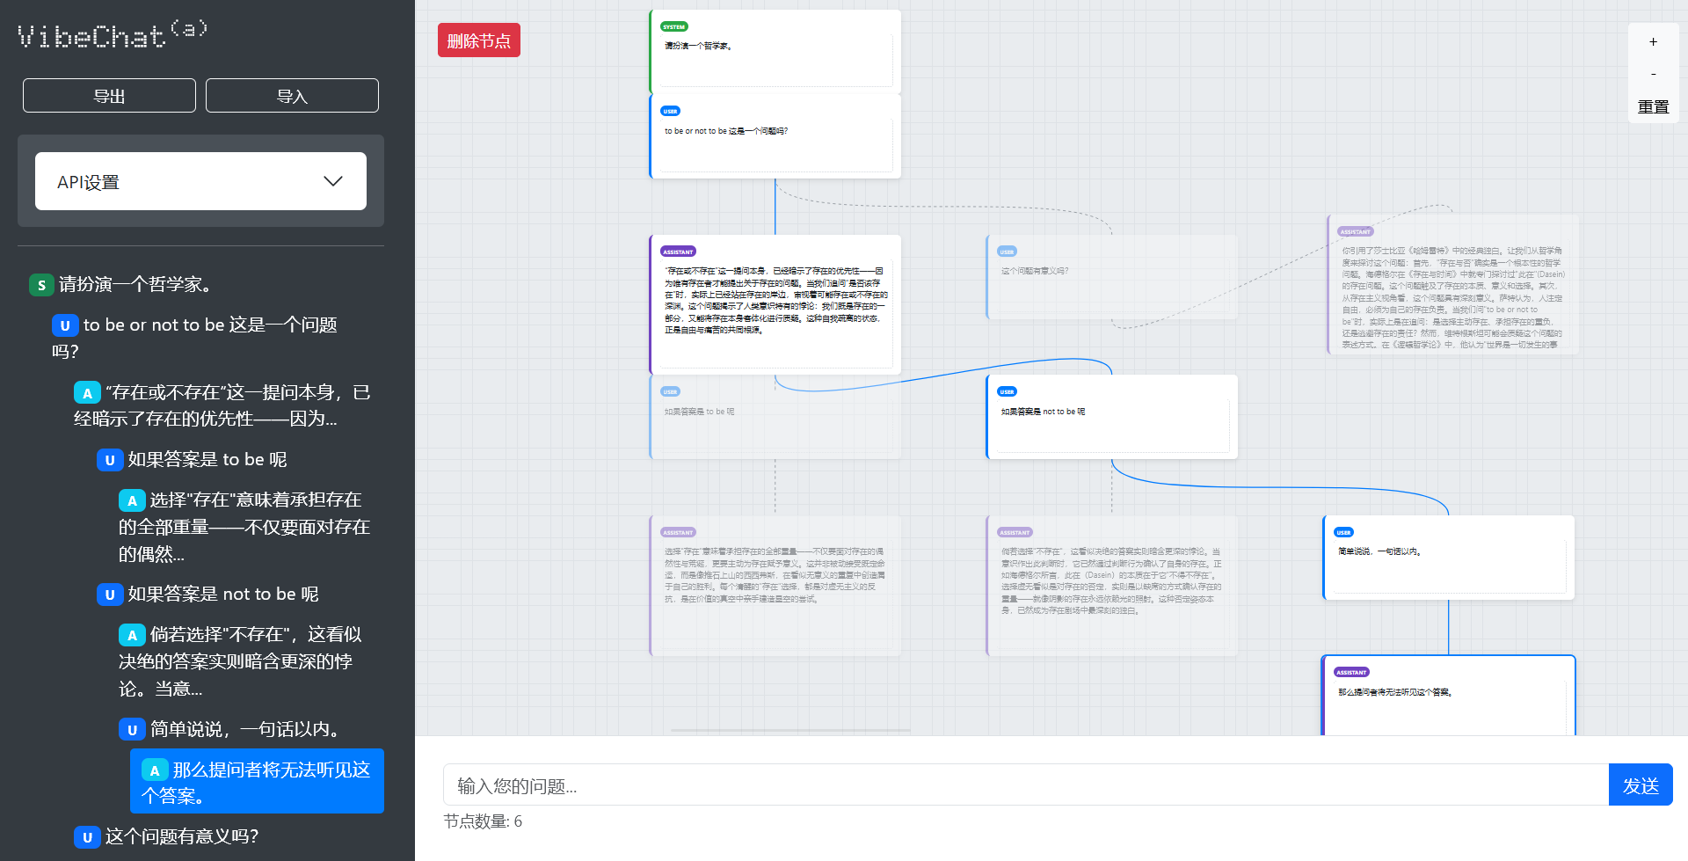Click the 发送 send button
1688x861 pixels.
(x=1641, y=784)
